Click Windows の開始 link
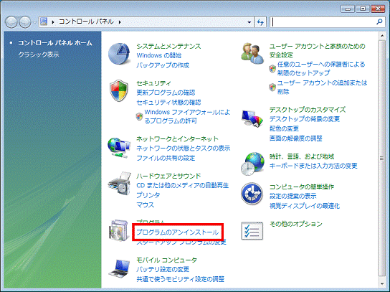The width and height of the screenshot is (390, 292). [x=159, y=55]
